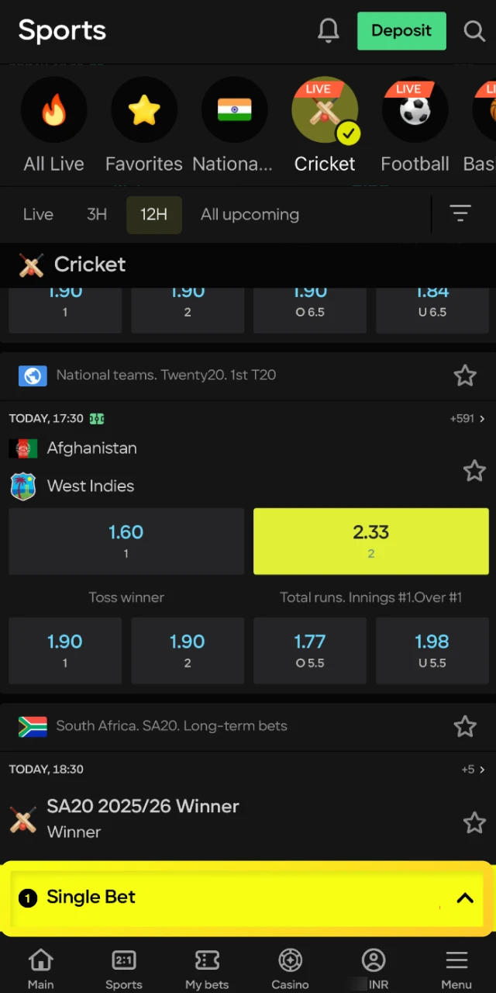Collapse the Single Bet panel

(x=465, y=898)
